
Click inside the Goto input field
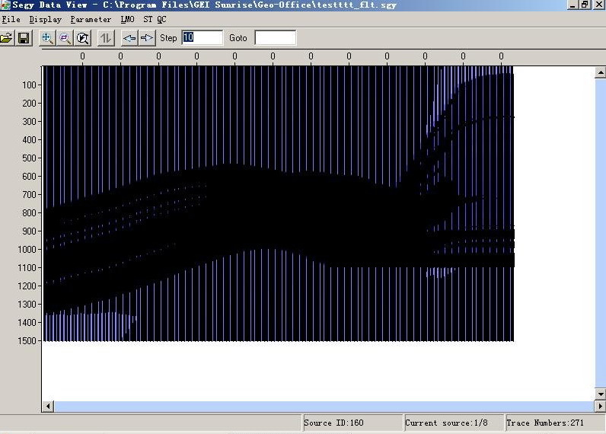(275, 37)
